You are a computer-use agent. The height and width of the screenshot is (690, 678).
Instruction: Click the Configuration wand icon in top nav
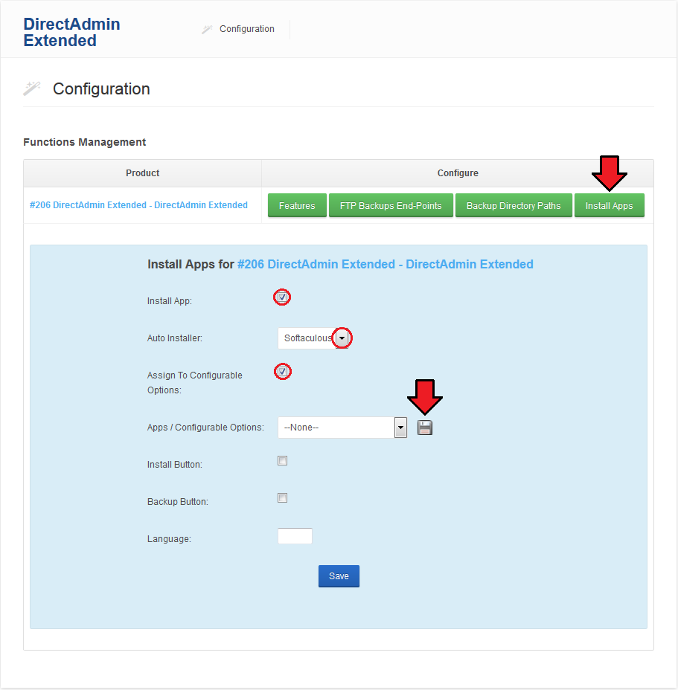(x=207, y=30)
